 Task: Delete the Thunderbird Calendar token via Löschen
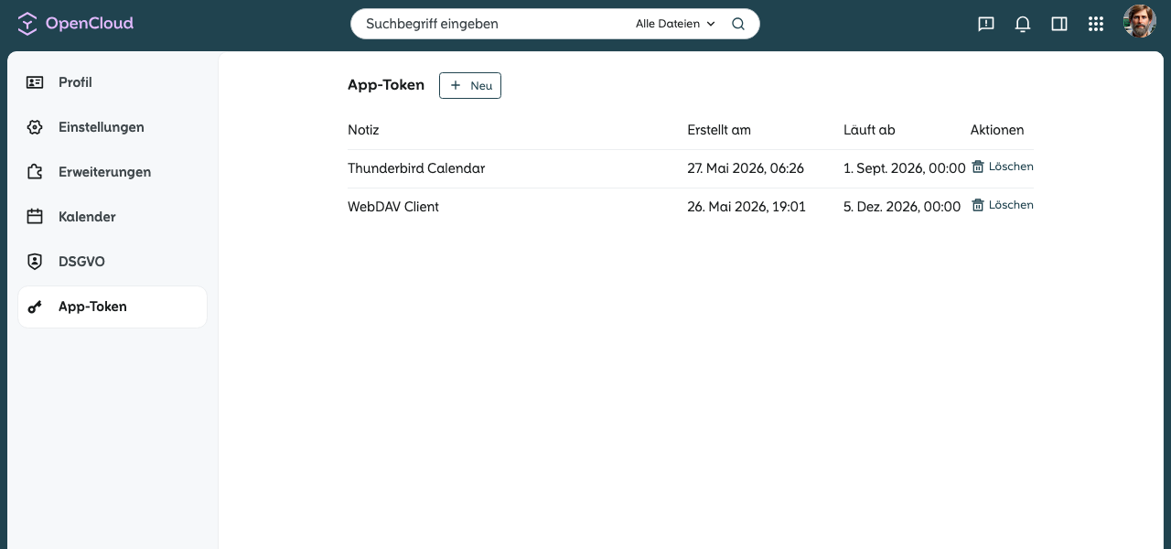[1003, 167]
